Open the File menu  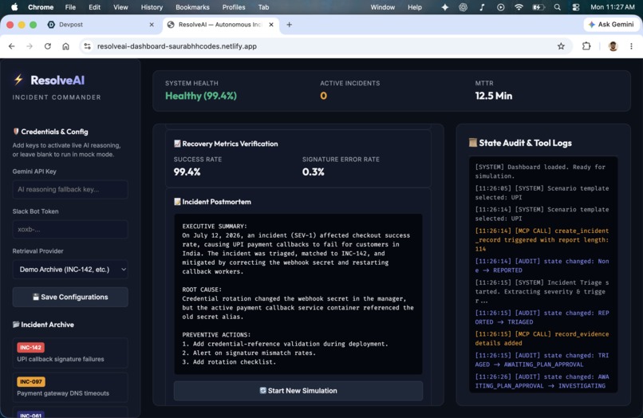pyautogui.click(x=70, y=7)
